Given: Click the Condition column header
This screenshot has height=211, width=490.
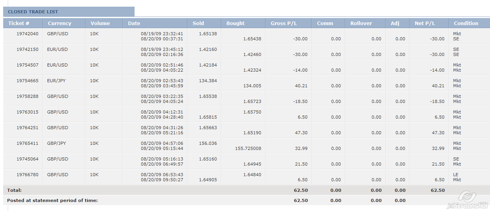Looking at the screenshot, I should pos(466,23).
